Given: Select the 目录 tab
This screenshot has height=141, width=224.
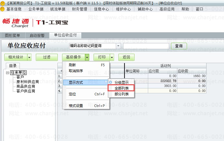Looking at the screenshot, I should point(13,66).
